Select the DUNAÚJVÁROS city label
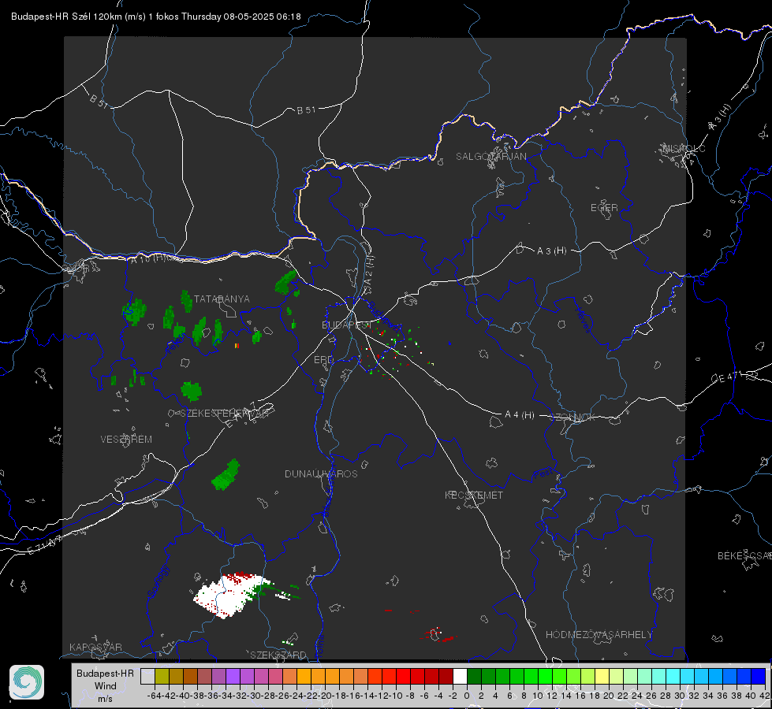 point(321,473)
